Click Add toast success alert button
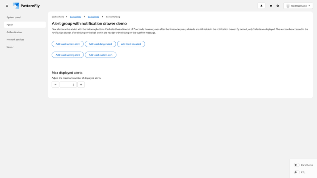 tap(68, 44)
